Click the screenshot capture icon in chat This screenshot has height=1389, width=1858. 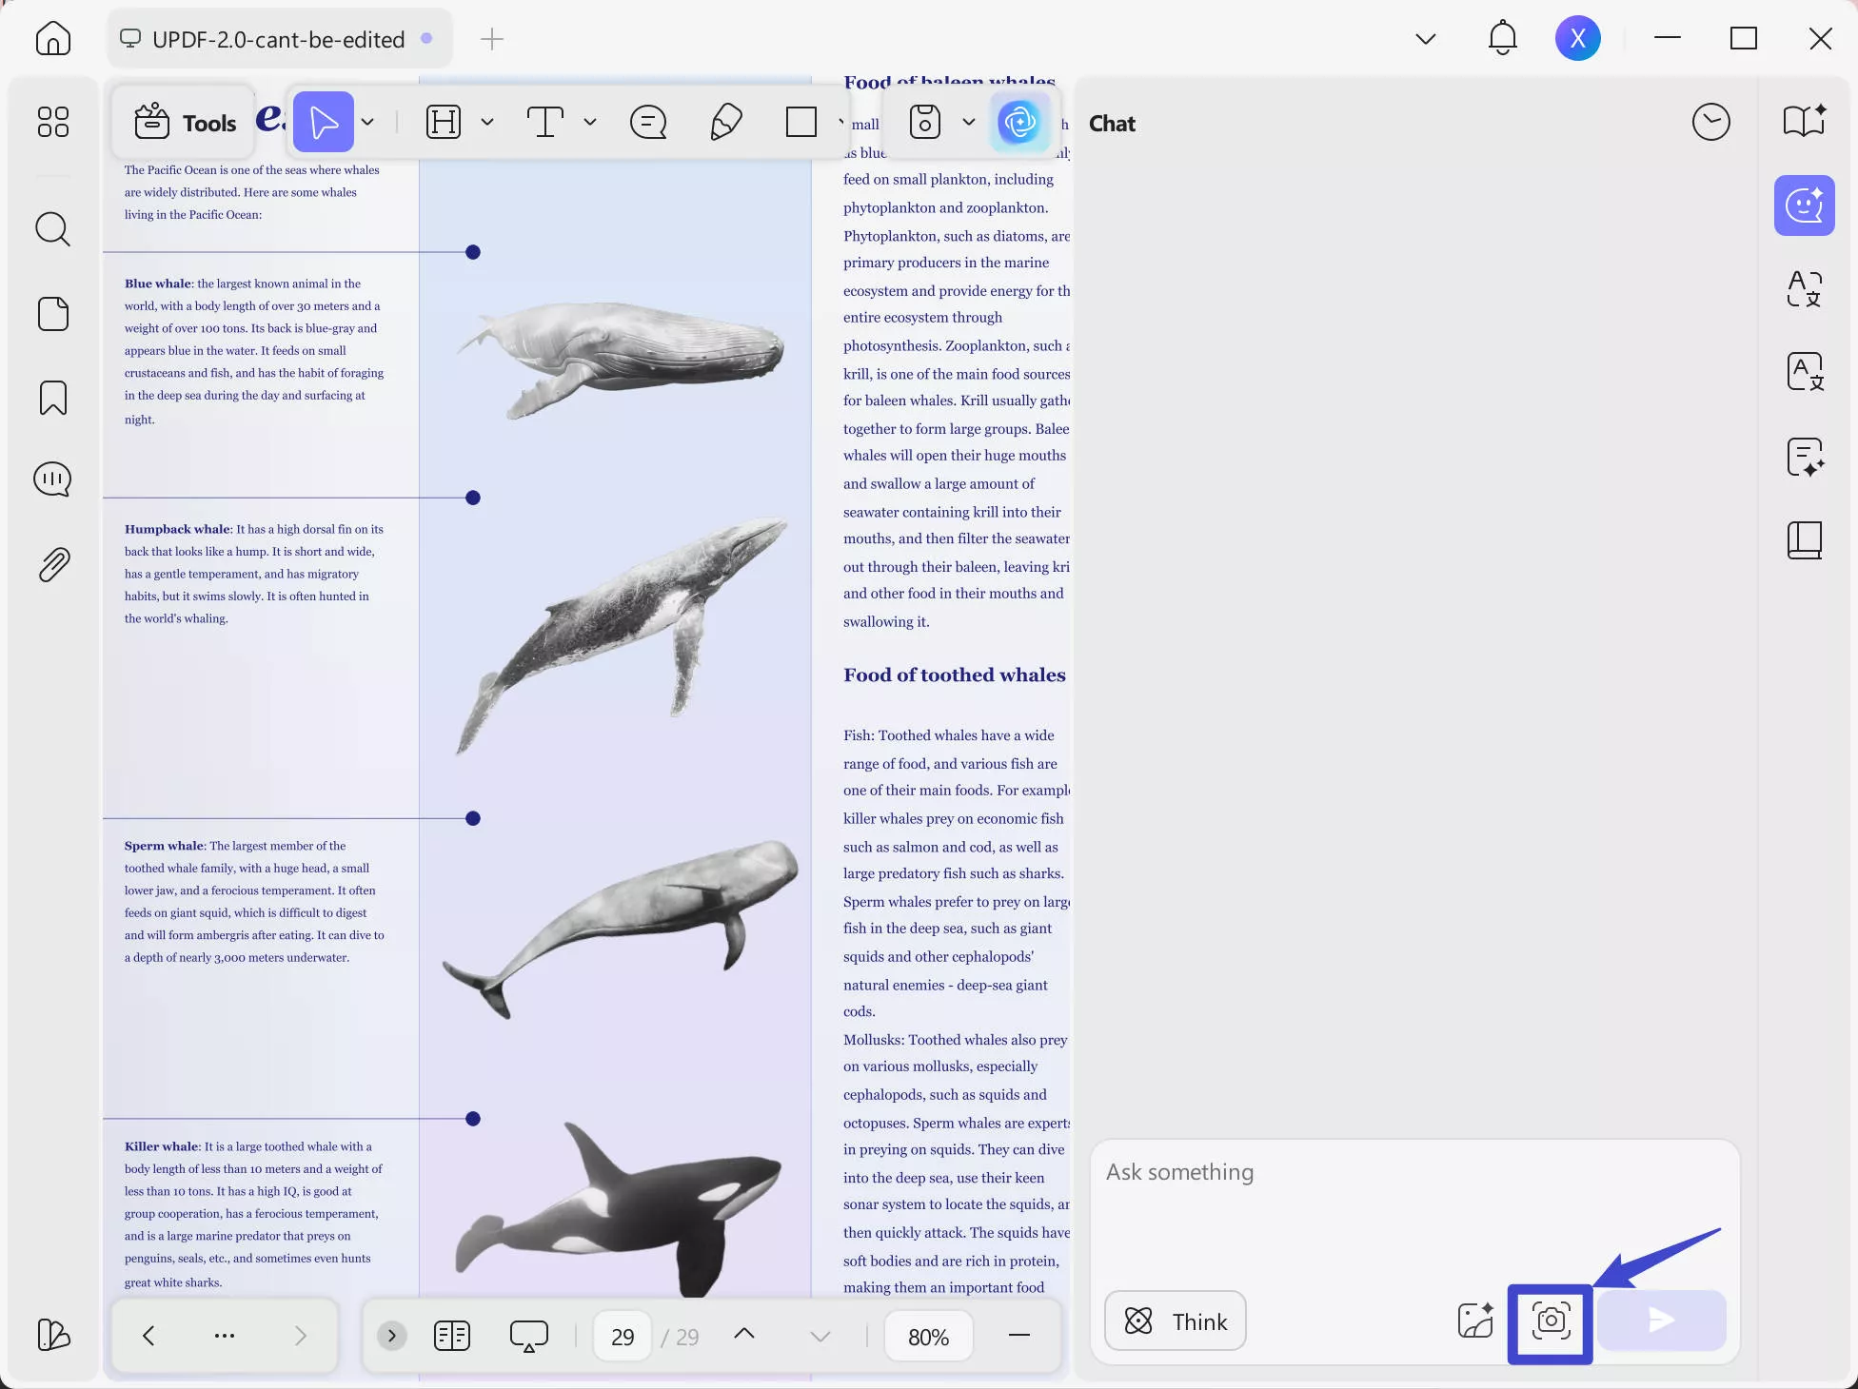pos(1551,1321)
